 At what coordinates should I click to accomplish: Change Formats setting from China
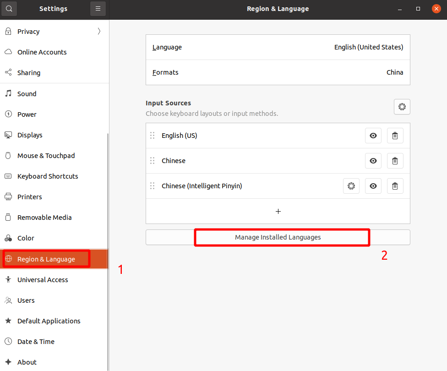click(278, 72)
